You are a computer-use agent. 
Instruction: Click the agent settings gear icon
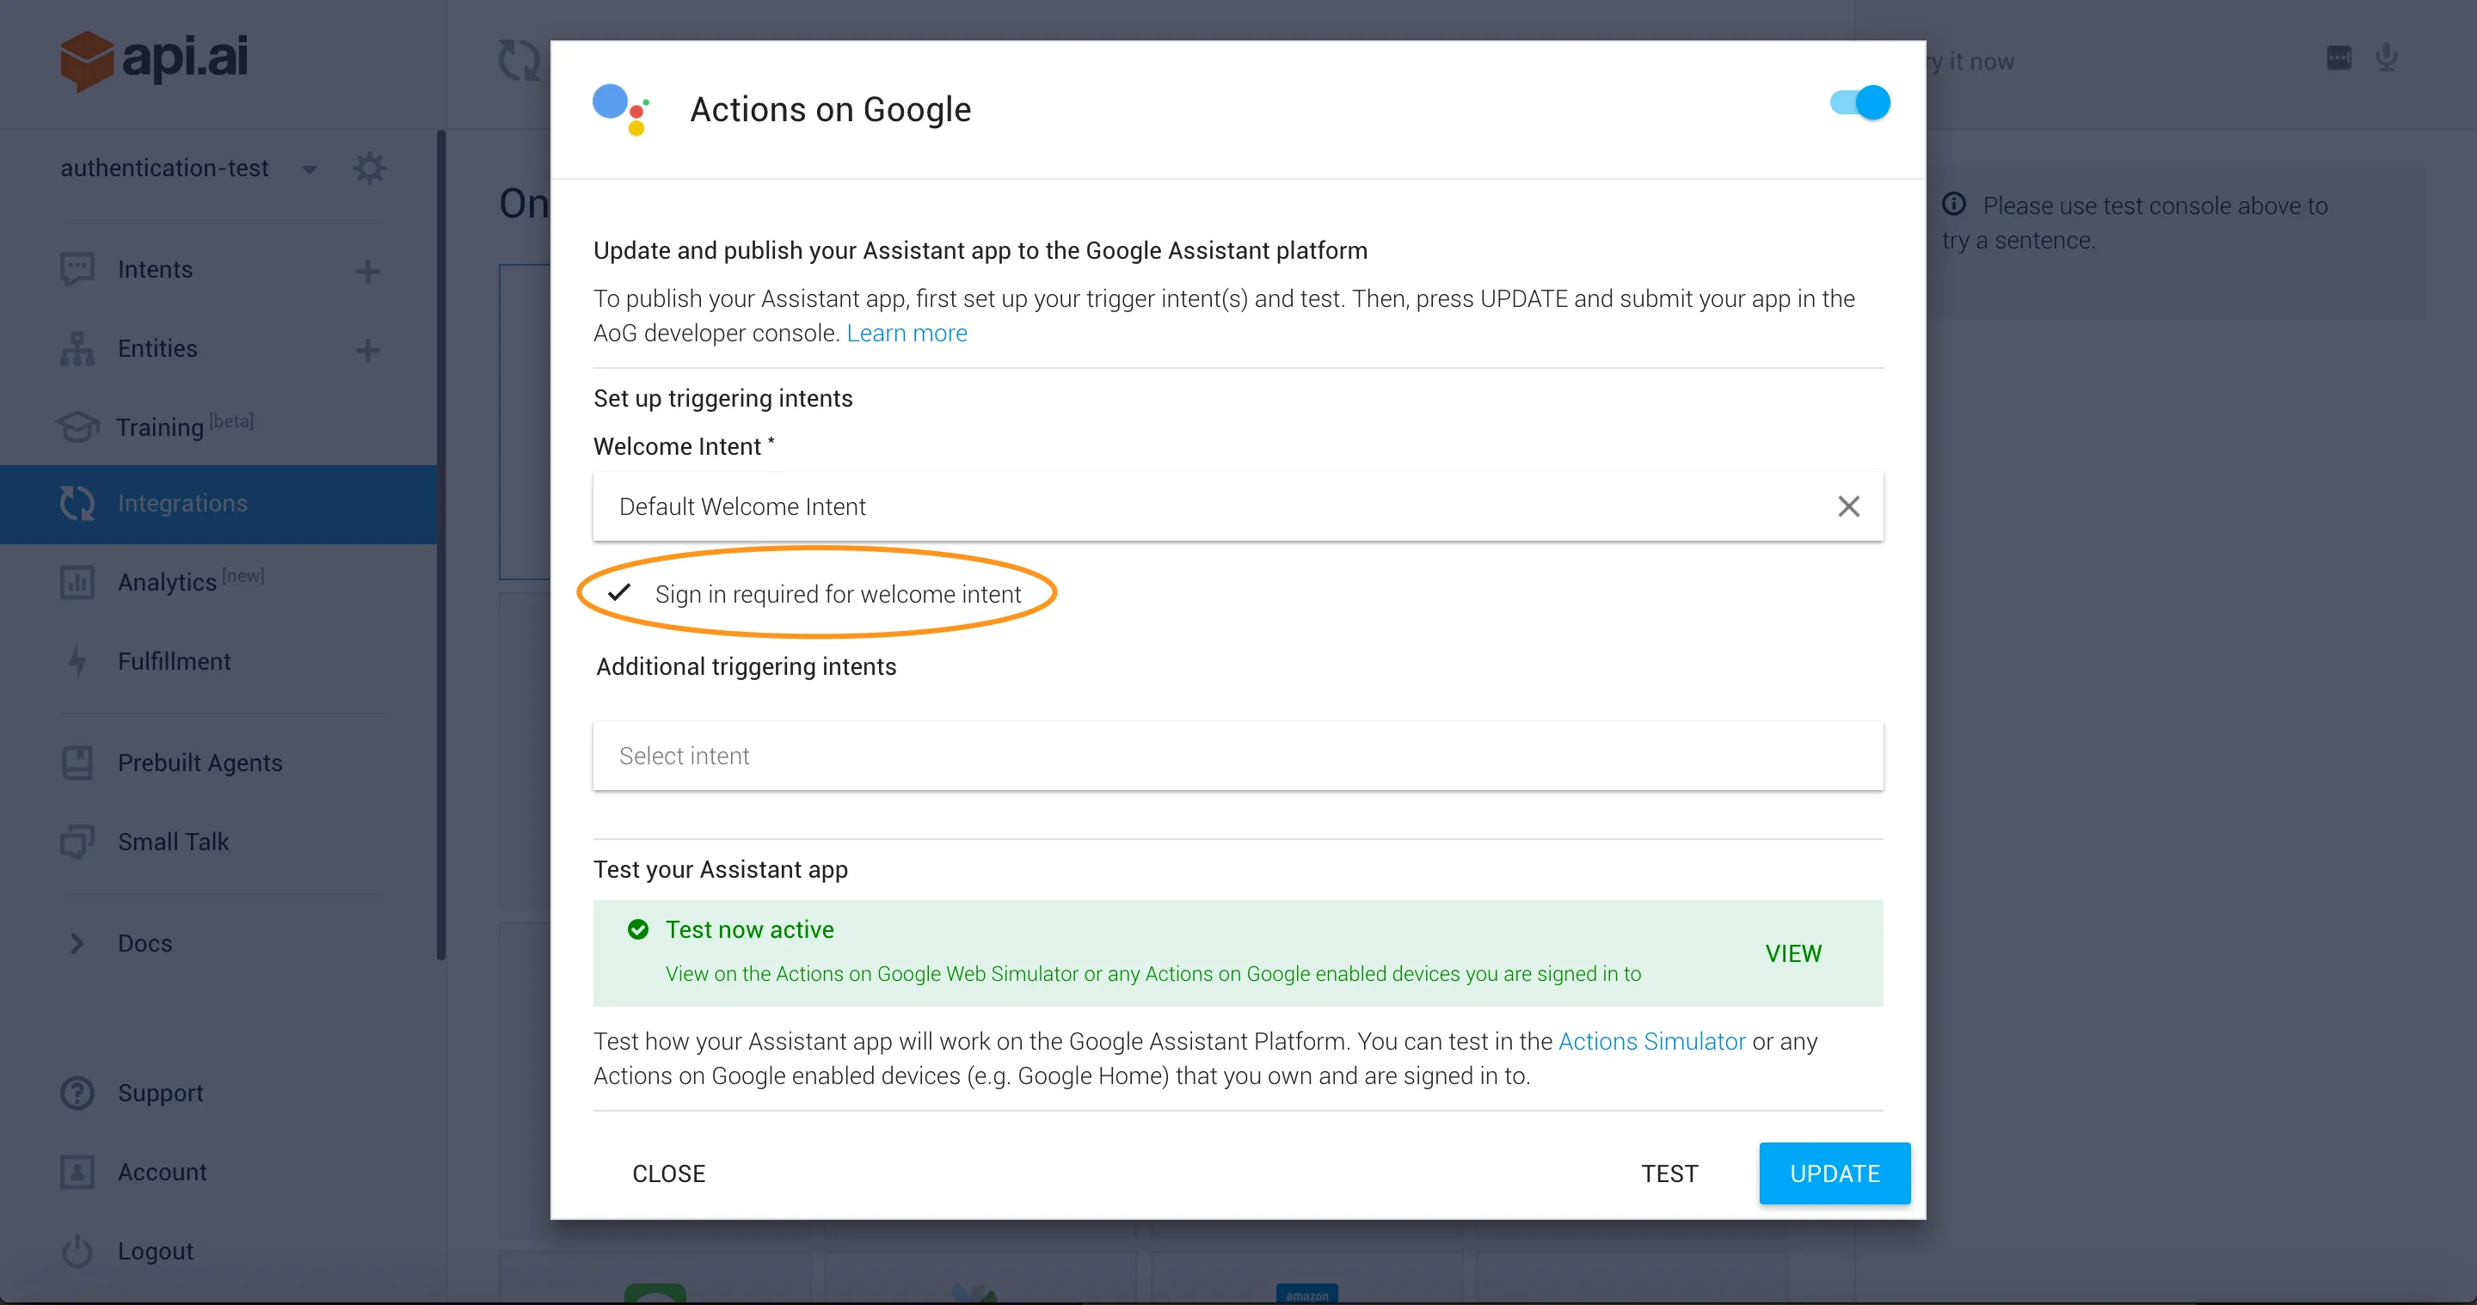pos(369,168)
